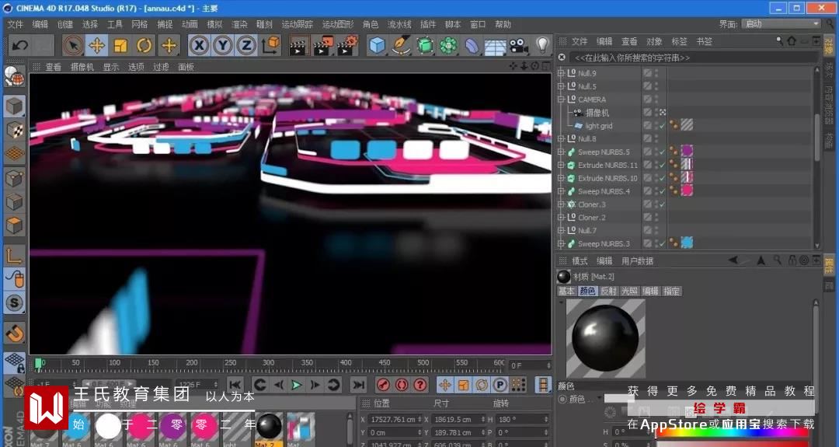
Task: Select the Live Selection arrow tool
Action: click(73, 46)
